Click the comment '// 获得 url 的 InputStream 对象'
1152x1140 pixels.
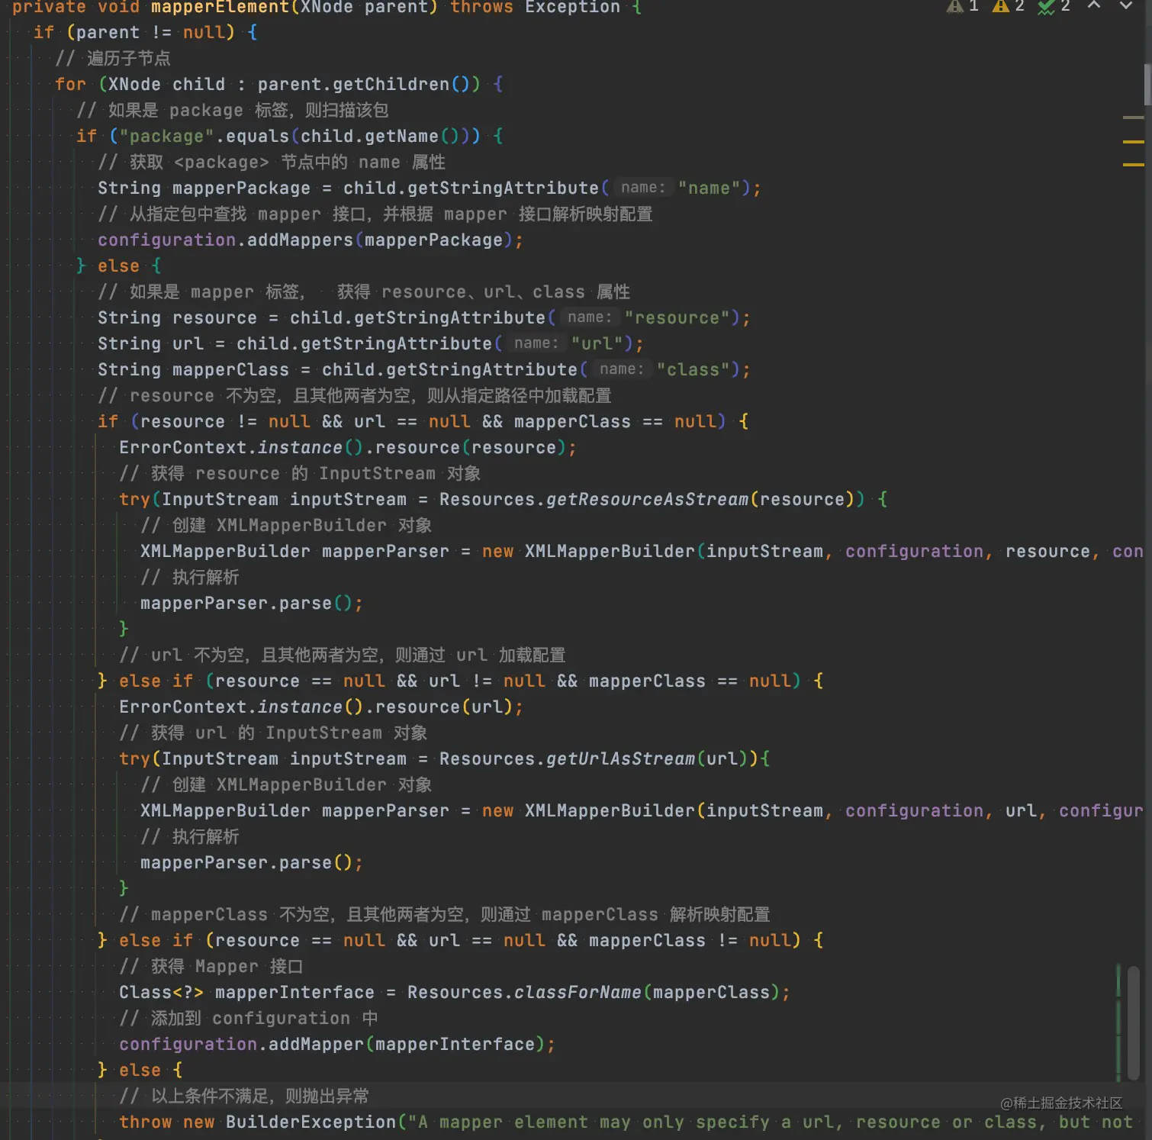(273, 733)
